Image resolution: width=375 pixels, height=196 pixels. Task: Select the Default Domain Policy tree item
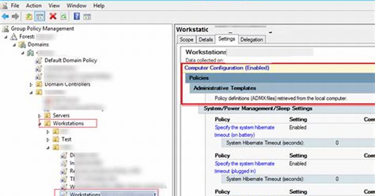pyautogui.click(x=71, y=60)
